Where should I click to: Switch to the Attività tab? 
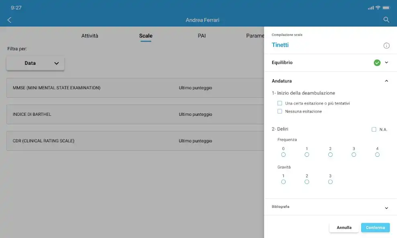click(x=90, y=36)
